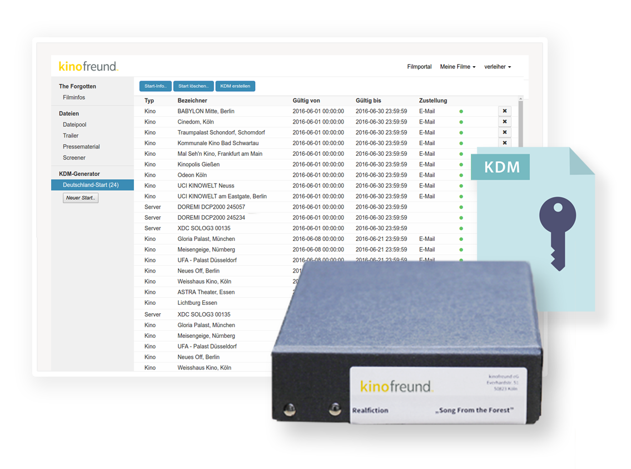Click the Start löschen.. button
This screenshot has width=631, height=469.
point(193,86)
